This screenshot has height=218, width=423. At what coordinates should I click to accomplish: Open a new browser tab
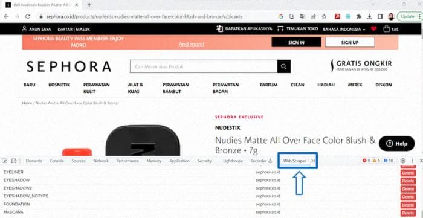(89, 5)
